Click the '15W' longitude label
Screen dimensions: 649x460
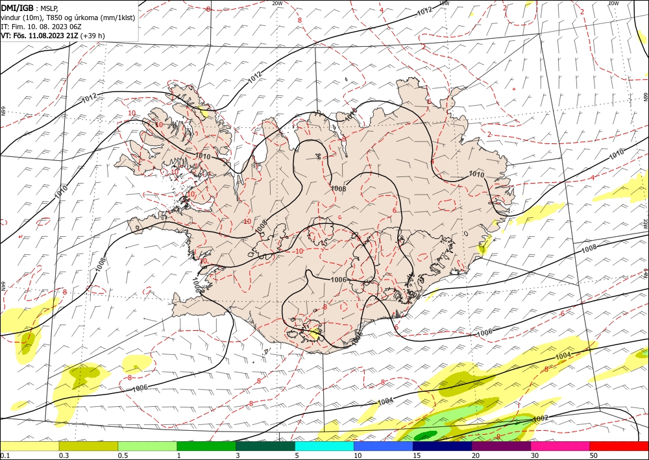[x=443, y=3]
